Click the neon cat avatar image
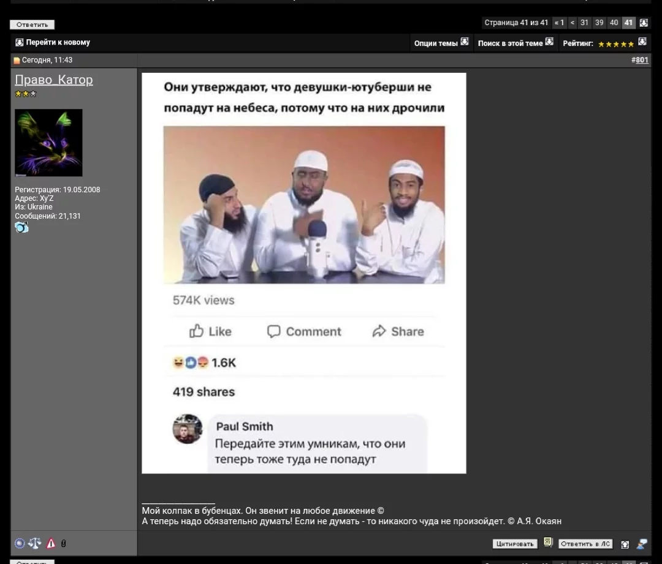This screenshot has height=564, width=662. point(48,143)
